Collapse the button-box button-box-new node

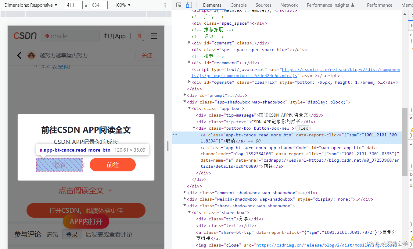[x=194, y=128]
